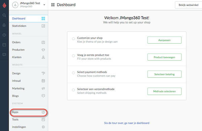The width and height of the screenshot is (202, 131).
Task: Click the Methode selecteren button
Action: 164,91
